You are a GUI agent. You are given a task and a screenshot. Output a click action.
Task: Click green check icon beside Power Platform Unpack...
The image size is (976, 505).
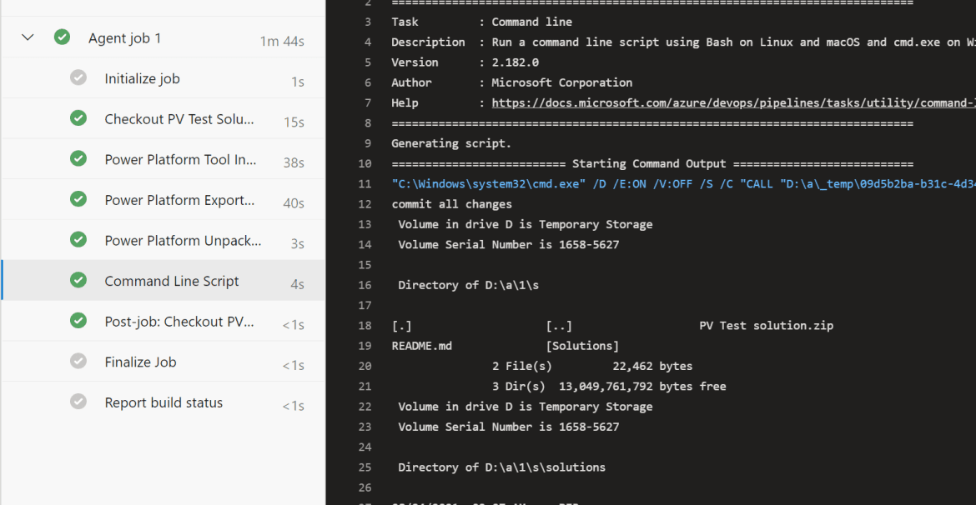pos(78,239)
